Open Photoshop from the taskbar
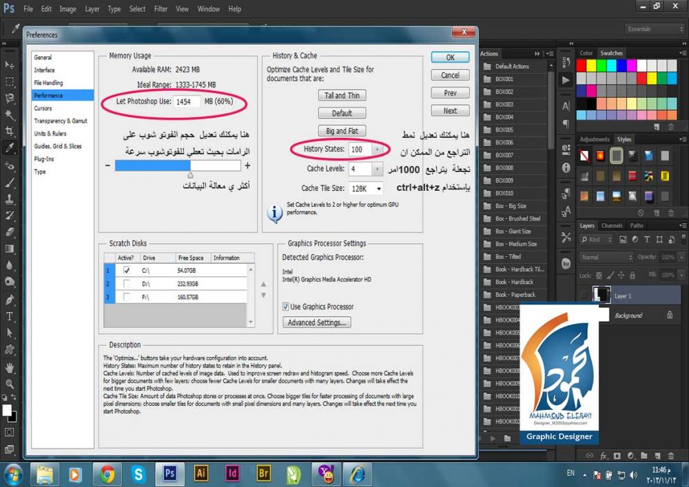Screen dimensions: 689x487 click(169, 474)
